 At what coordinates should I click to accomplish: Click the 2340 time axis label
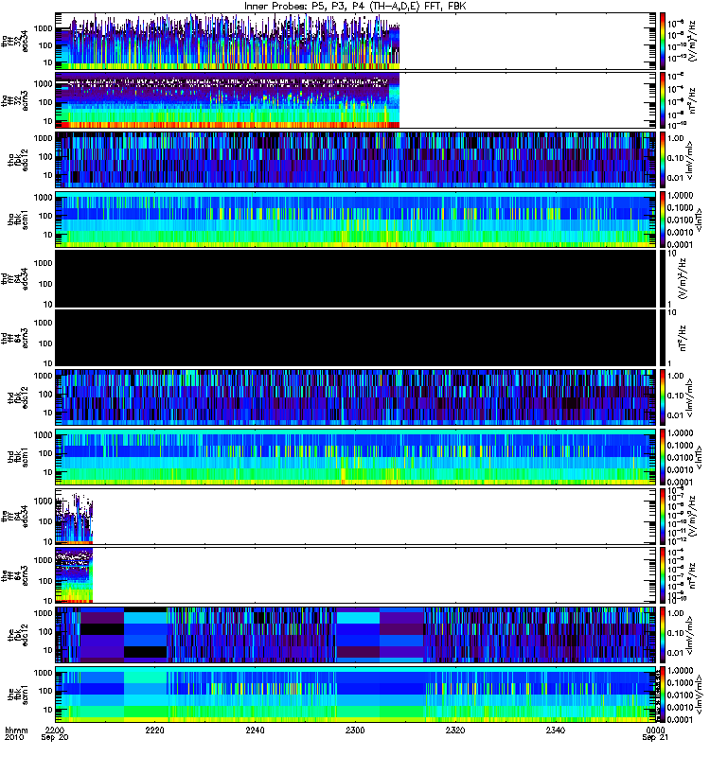click(556, 730)
